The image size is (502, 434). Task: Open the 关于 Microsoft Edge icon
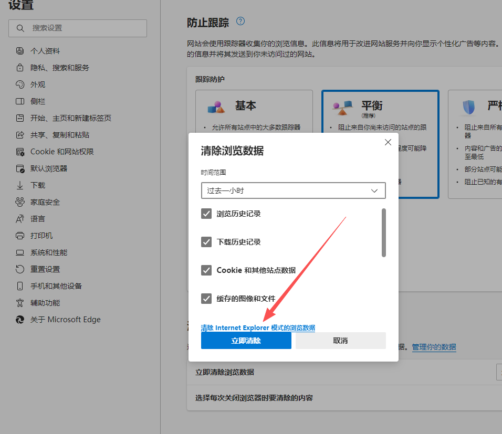pos(19,319)
